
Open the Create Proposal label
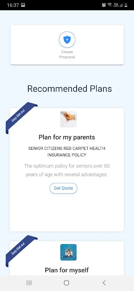(67, 54)
